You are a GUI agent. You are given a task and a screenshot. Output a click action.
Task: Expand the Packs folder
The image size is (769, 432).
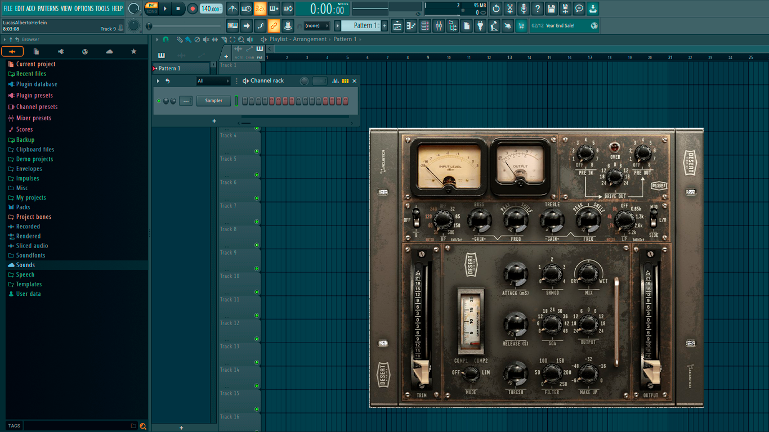click(x=23, y=207)
